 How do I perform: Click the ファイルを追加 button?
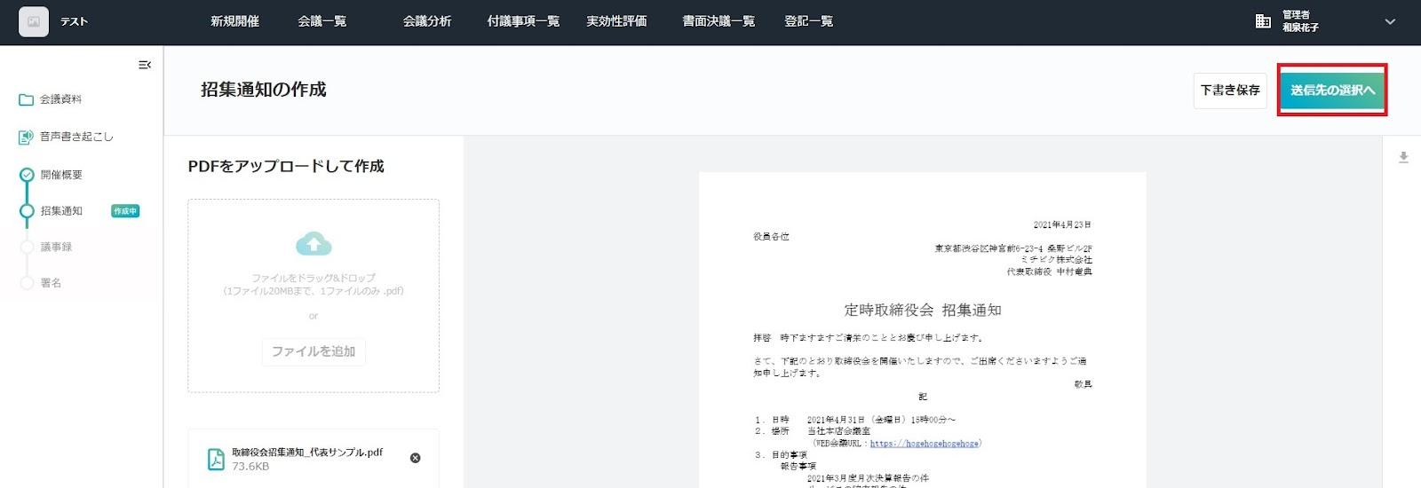(314, 351)
